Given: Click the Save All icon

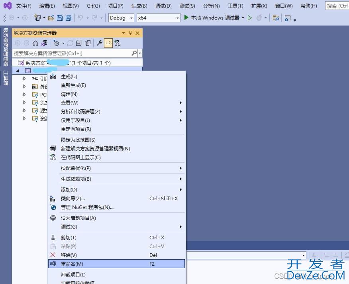Looking at the screenshot, I should [69, 18].
